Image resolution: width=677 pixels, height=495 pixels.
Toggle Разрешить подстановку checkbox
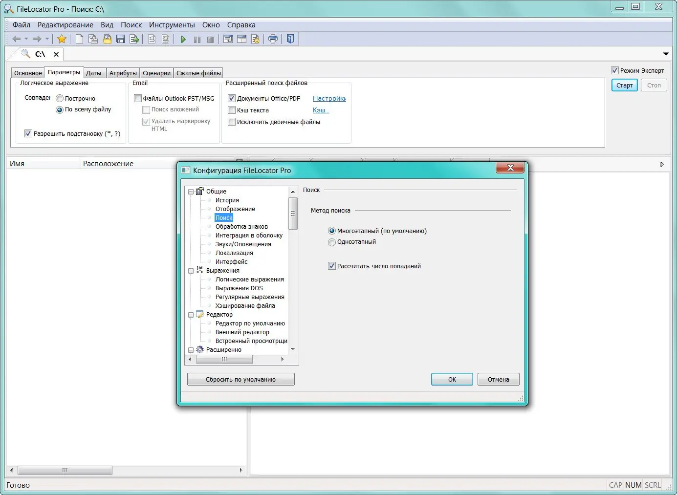pyautogui.click(x=28, y=133)
